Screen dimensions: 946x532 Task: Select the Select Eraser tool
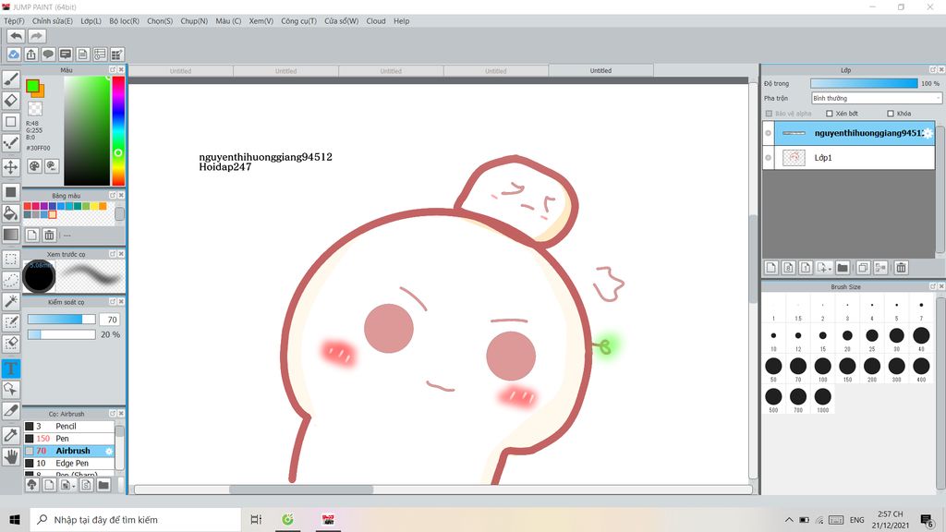11,344
